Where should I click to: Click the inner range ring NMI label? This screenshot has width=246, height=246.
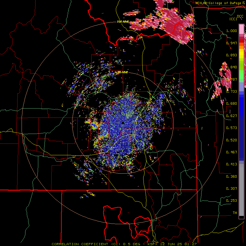(x=123, y=72)
